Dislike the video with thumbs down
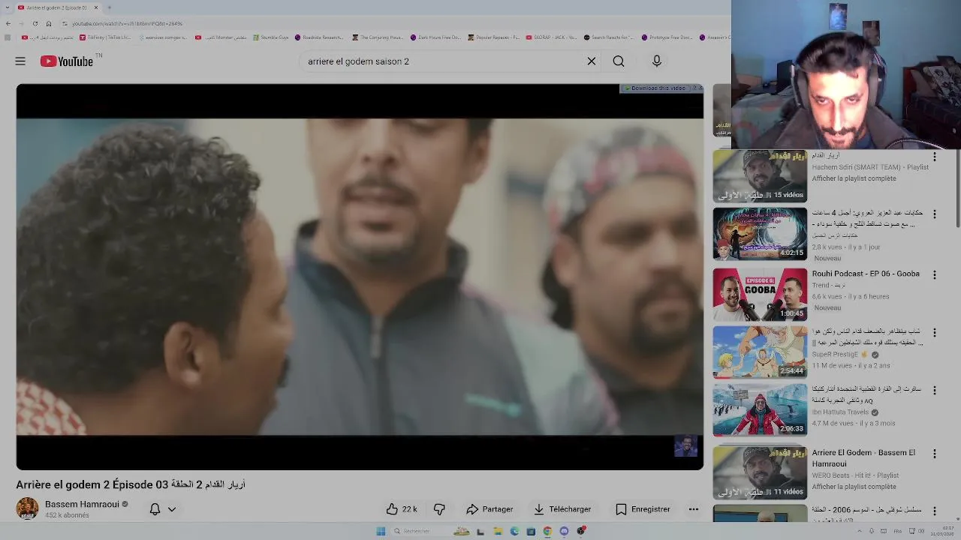 (x=440, y=509)
